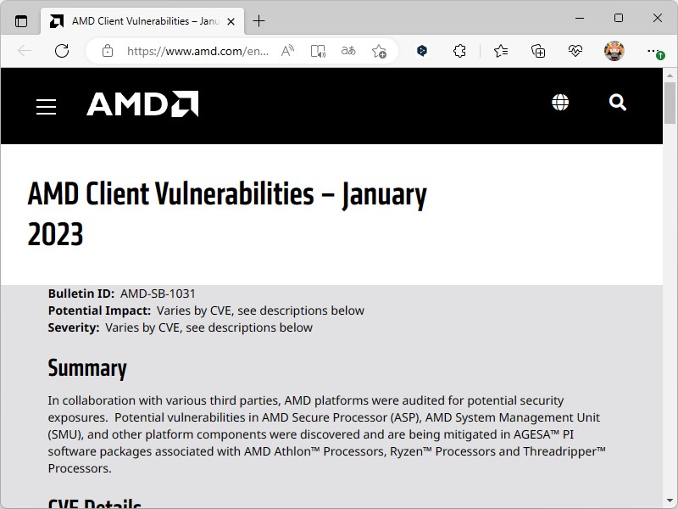Screen dimensions: 678x509
Task: Click the user profile avatar
Action: click(x=614, y=51)
